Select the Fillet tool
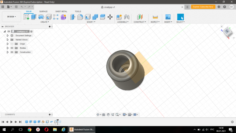Image resolution: width=236 pixels, height=133 pixels. pos(80,17)
